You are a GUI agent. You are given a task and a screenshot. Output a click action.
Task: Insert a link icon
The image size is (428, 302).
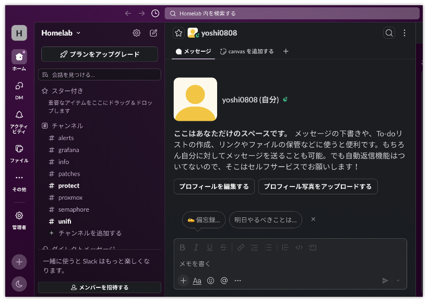[241, 248]
